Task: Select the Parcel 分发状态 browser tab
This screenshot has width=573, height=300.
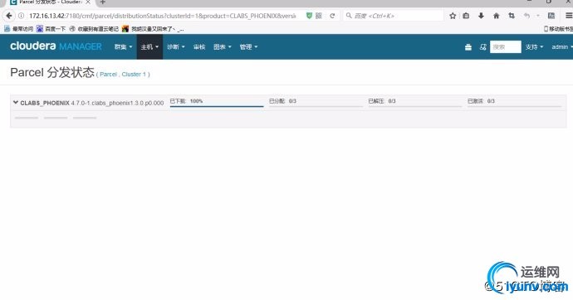Action: point(50,2)
